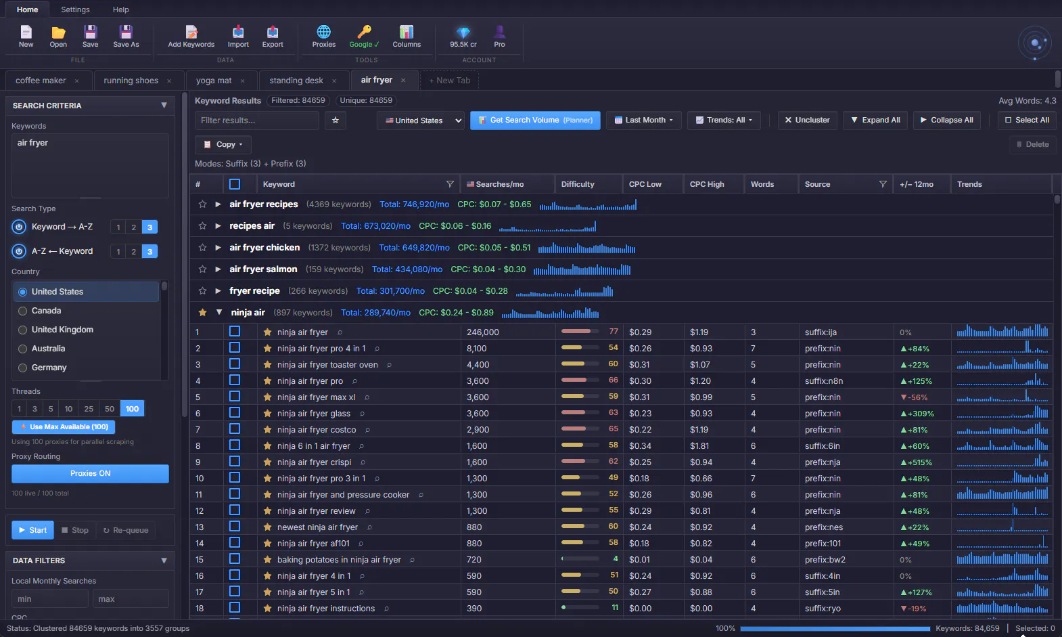Open the Trends: All dropdown
This screenshot has width=1062, height=637.
(x=724, y=120)
